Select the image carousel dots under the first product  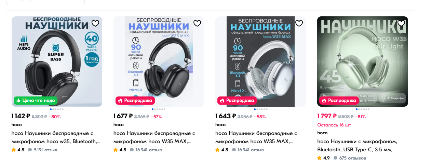tap(57, 109)
